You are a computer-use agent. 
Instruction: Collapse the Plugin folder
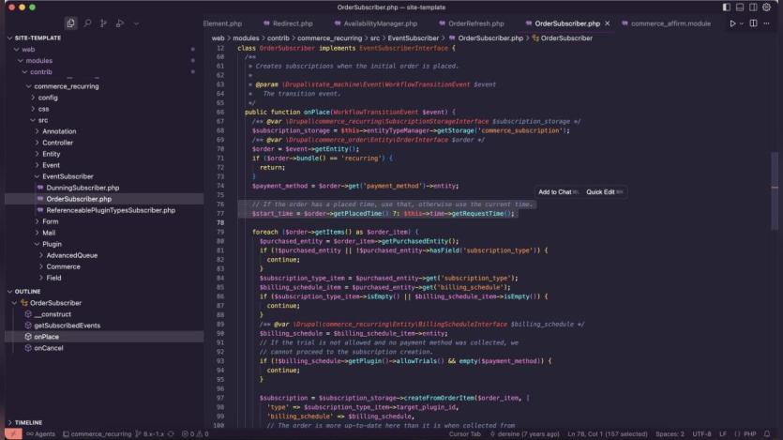(x=52, y=244)
